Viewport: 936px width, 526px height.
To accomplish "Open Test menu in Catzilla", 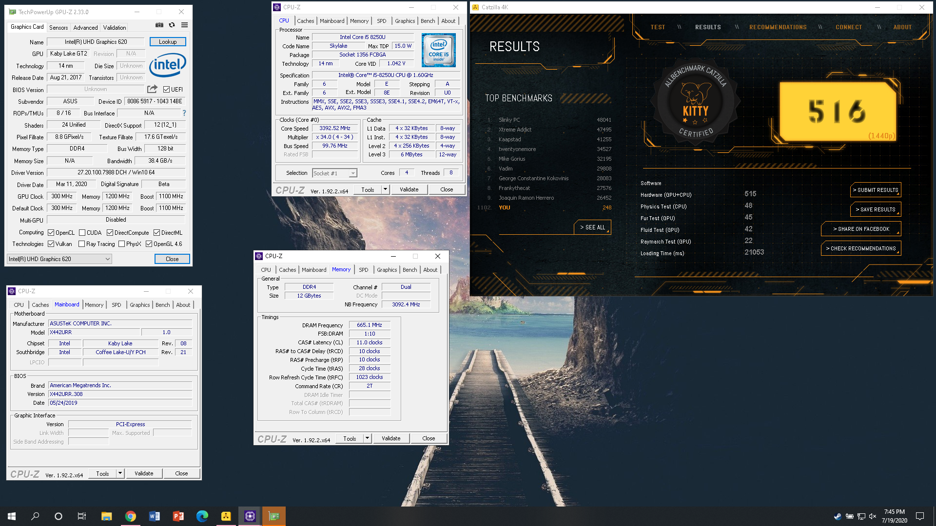I will click(658, 27).
